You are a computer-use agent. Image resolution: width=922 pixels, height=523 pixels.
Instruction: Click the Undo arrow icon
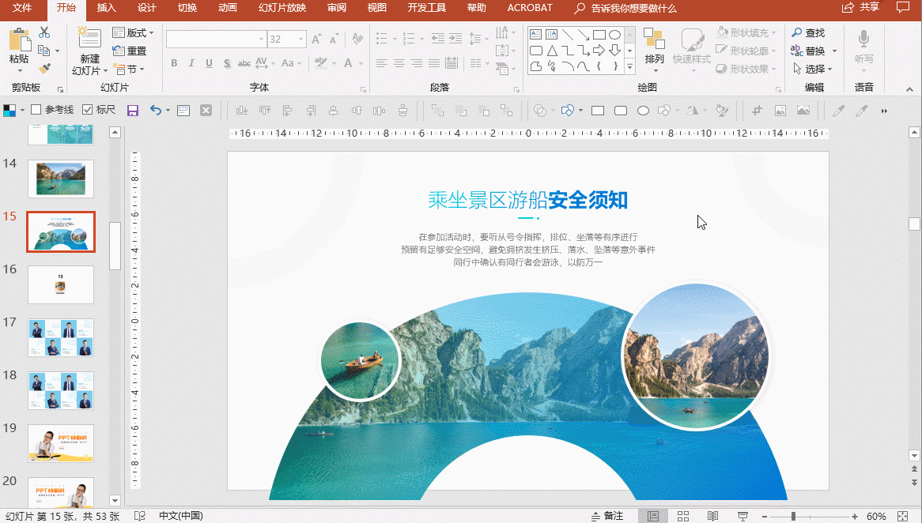155,111
